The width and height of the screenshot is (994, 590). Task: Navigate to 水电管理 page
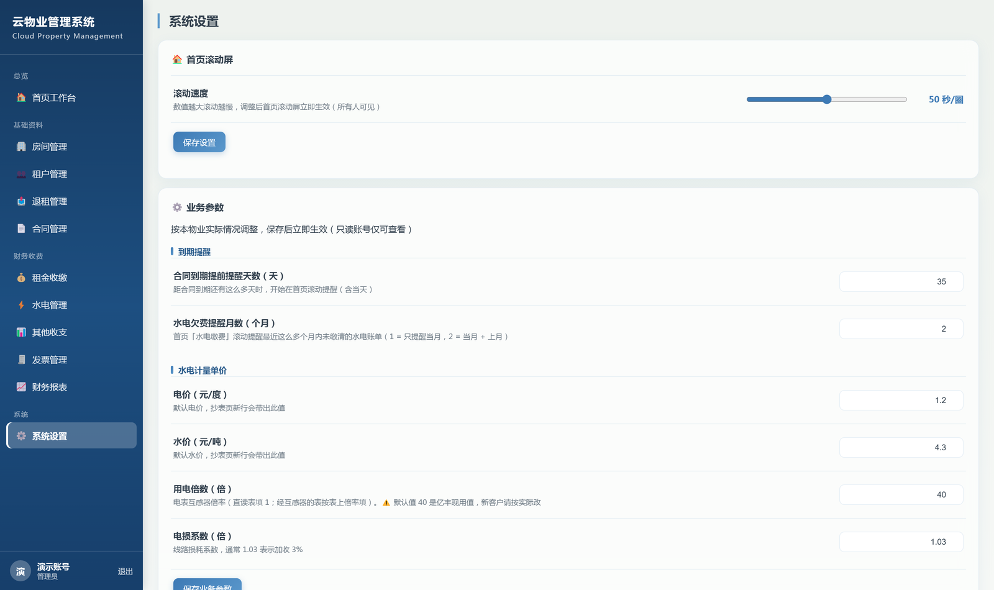(x=71, y=305)
